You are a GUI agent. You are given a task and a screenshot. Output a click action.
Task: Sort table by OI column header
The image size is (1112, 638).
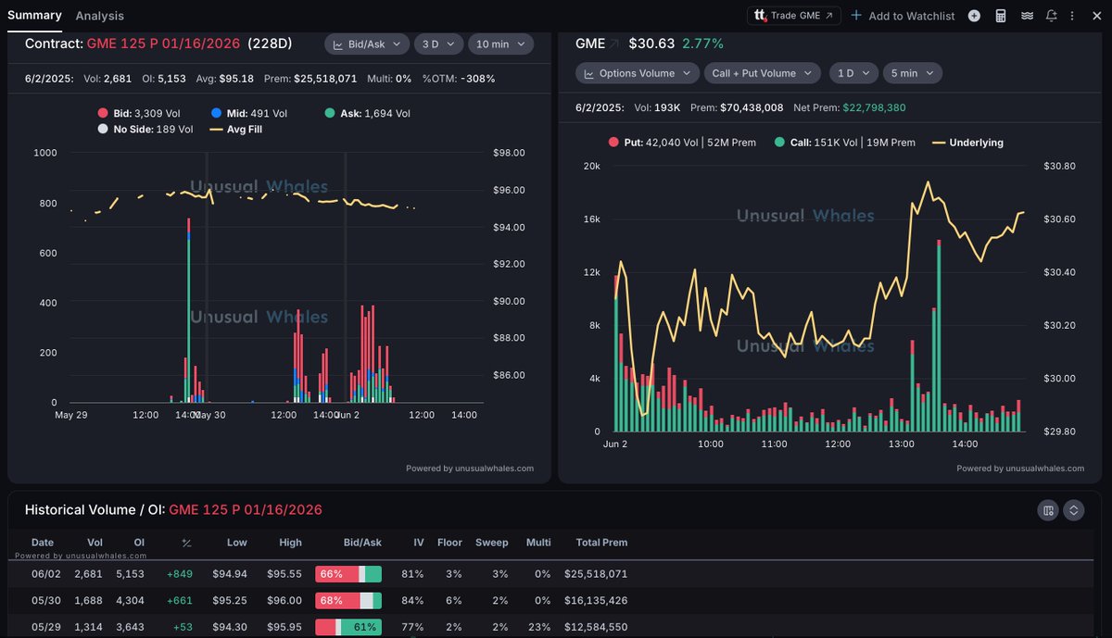click(x=139, y=543)
